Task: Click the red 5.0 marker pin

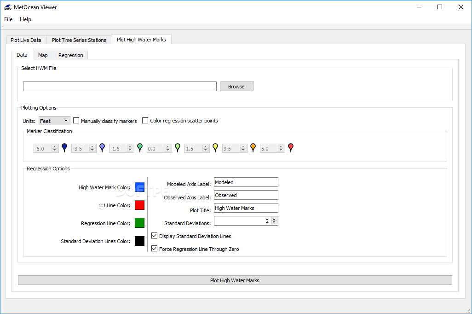Action: [x=290, y=148]
